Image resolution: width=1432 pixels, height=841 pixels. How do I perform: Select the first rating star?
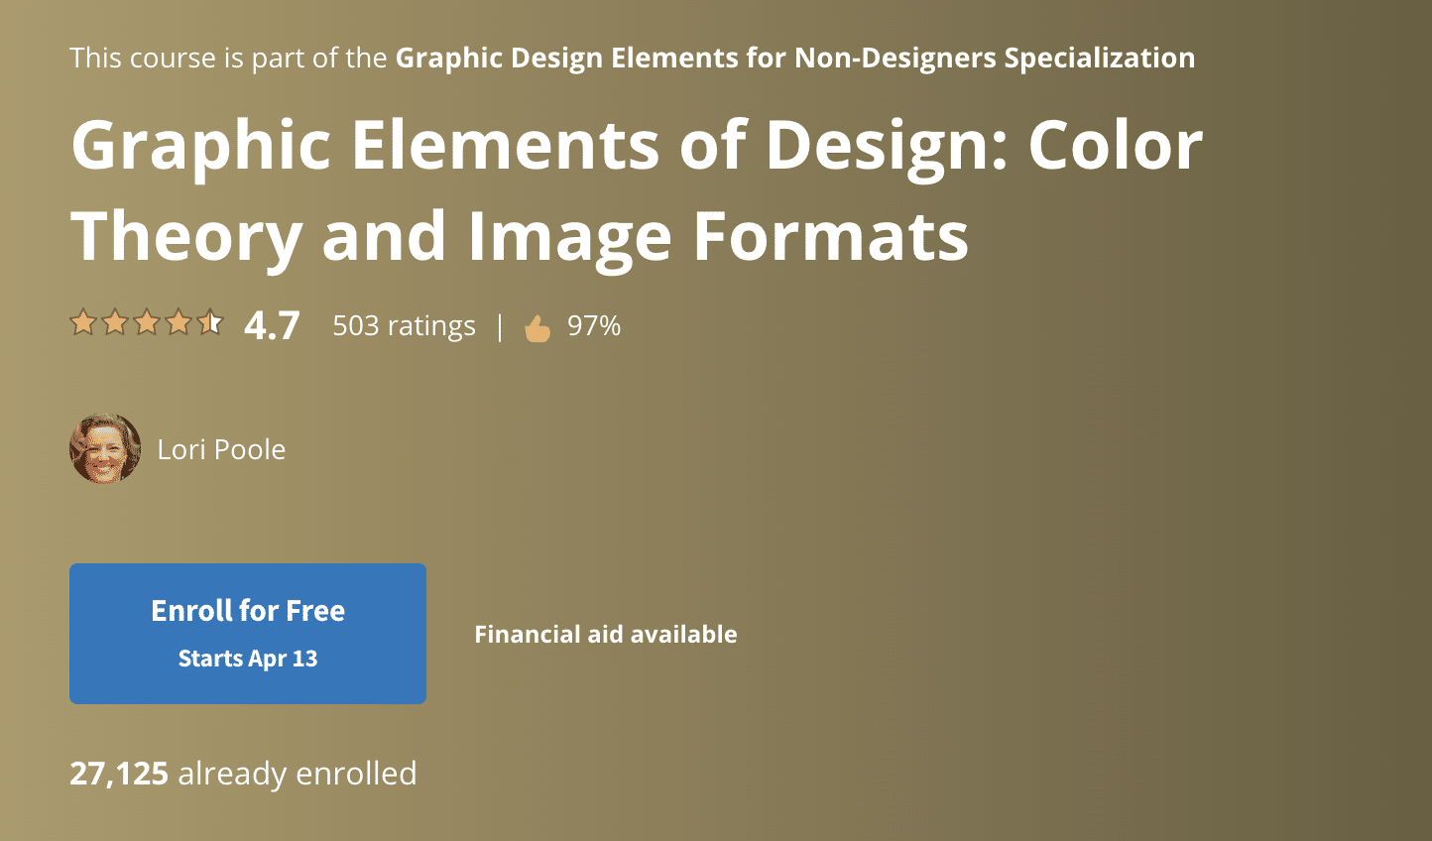click(83, 322)
